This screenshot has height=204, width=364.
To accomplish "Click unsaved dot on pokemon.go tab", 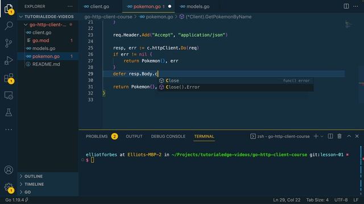I will 169,6.
